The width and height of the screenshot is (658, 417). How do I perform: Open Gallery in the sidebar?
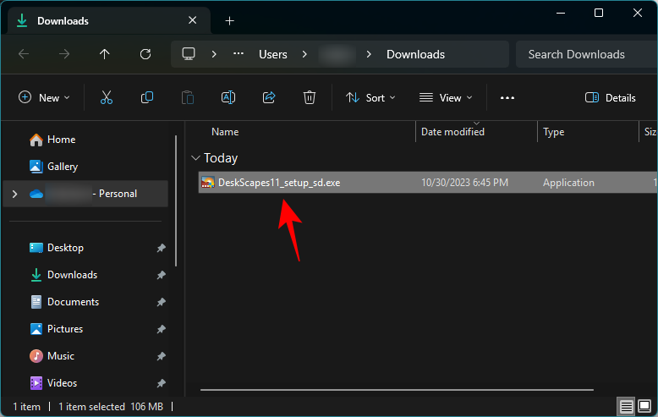pos(54,167)
